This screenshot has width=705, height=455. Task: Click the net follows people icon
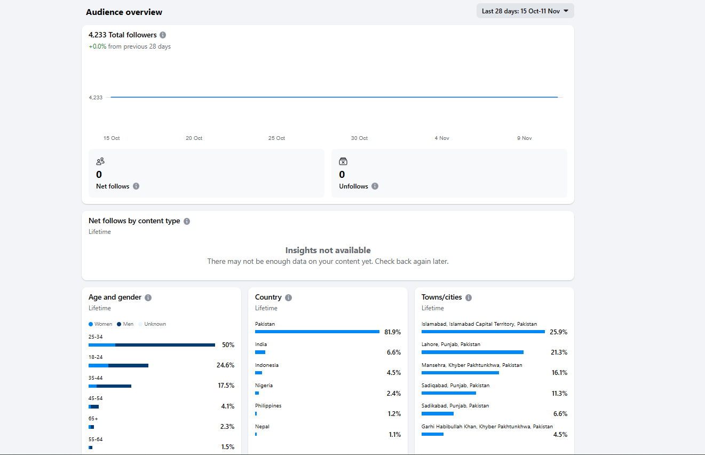coord(100,161)
